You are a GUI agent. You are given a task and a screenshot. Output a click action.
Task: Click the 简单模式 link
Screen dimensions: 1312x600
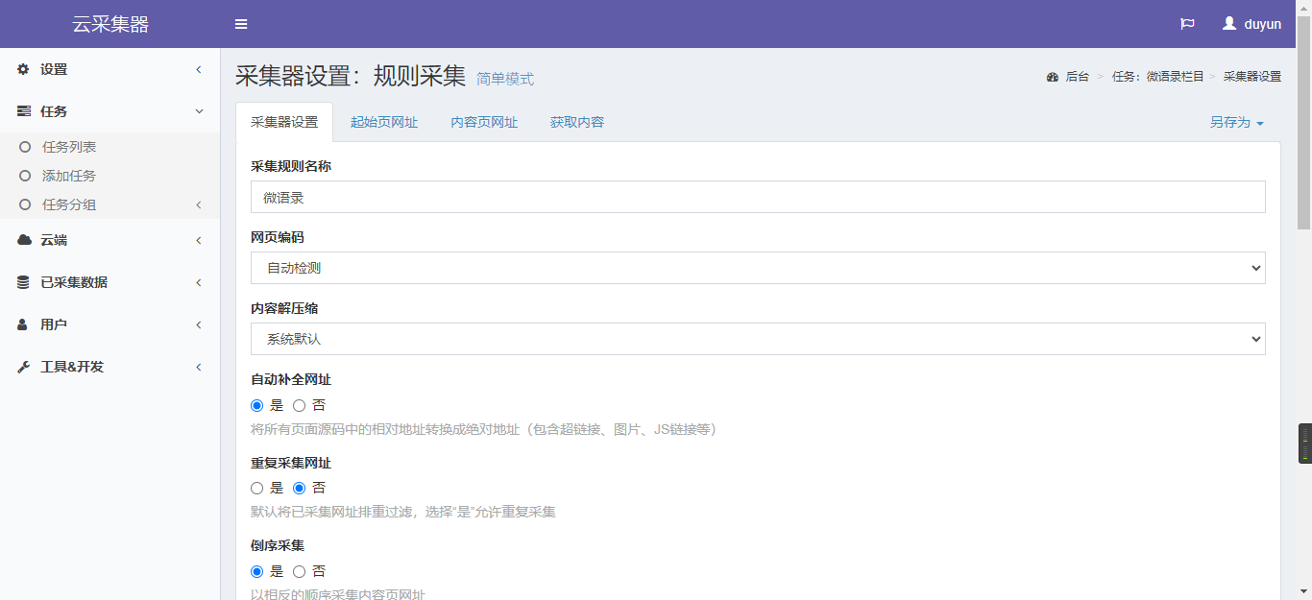pyautogui.click(x=505, y=79)
